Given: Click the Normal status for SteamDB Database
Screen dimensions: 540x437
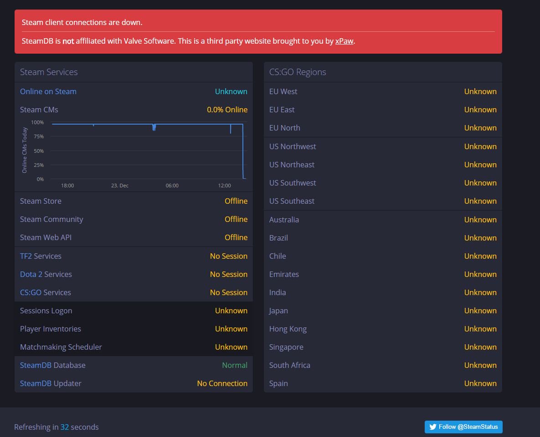Looking at the screenshot, I should (x=235, y=365).
